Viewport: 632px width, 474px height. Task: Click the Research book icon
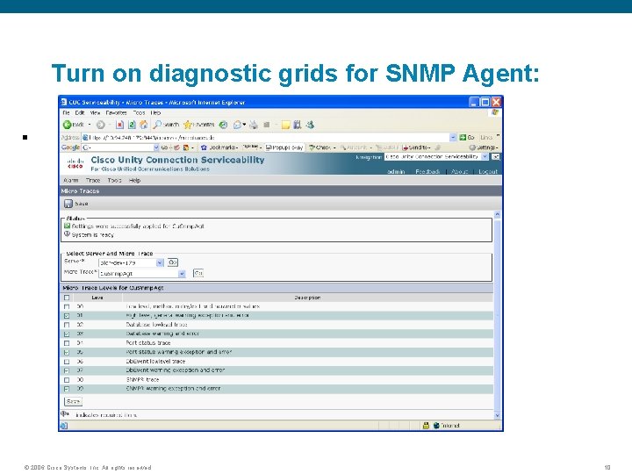pyautogui.click(x=298, y=125)
